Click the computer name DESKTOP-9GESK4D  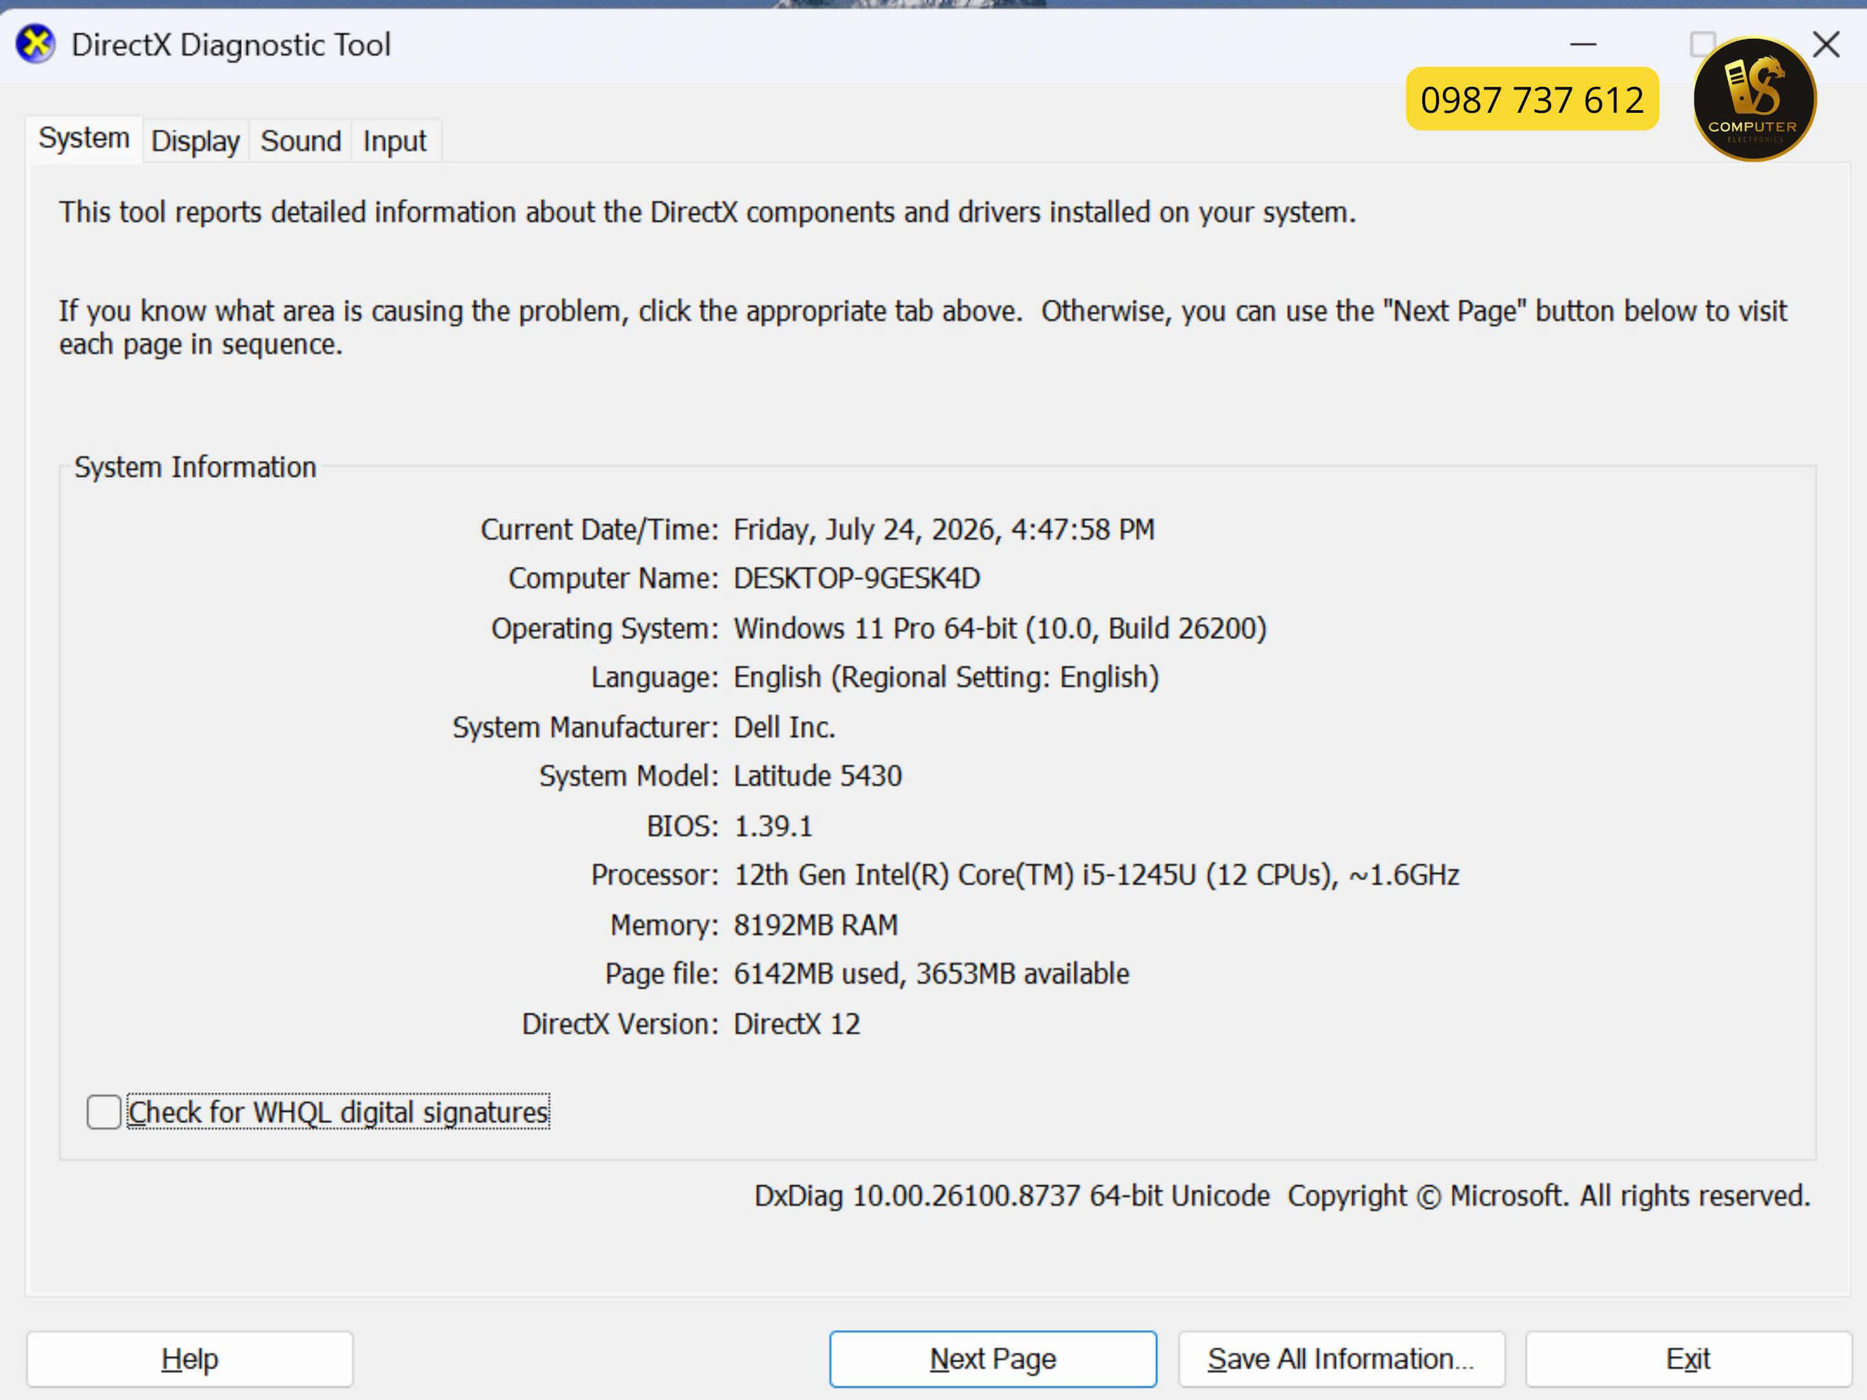click(856, 578)
